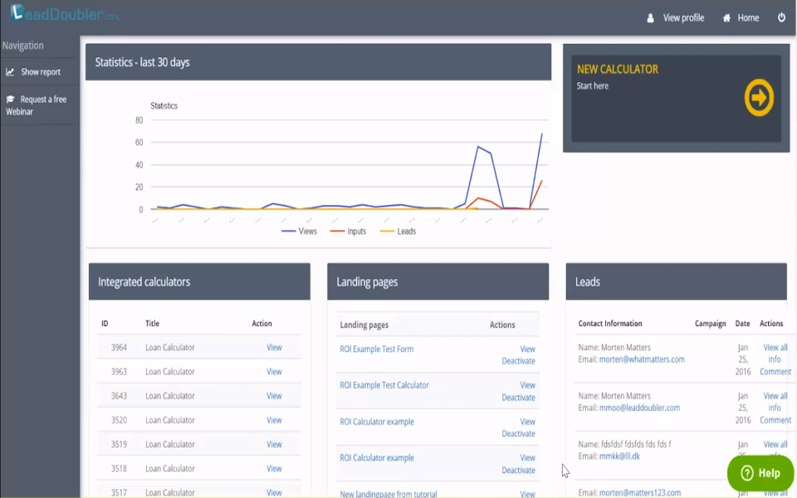Screen dimensions: 797x498
Task: View calculator 3643
Action: (x=274, y=396)
